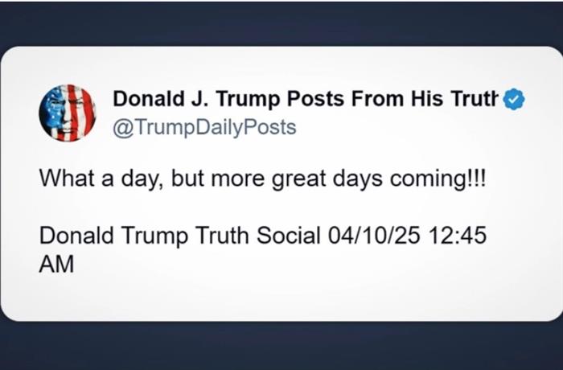Open the Donald J. Trump Posts display name
563x370 pixels.
(306, 98)
